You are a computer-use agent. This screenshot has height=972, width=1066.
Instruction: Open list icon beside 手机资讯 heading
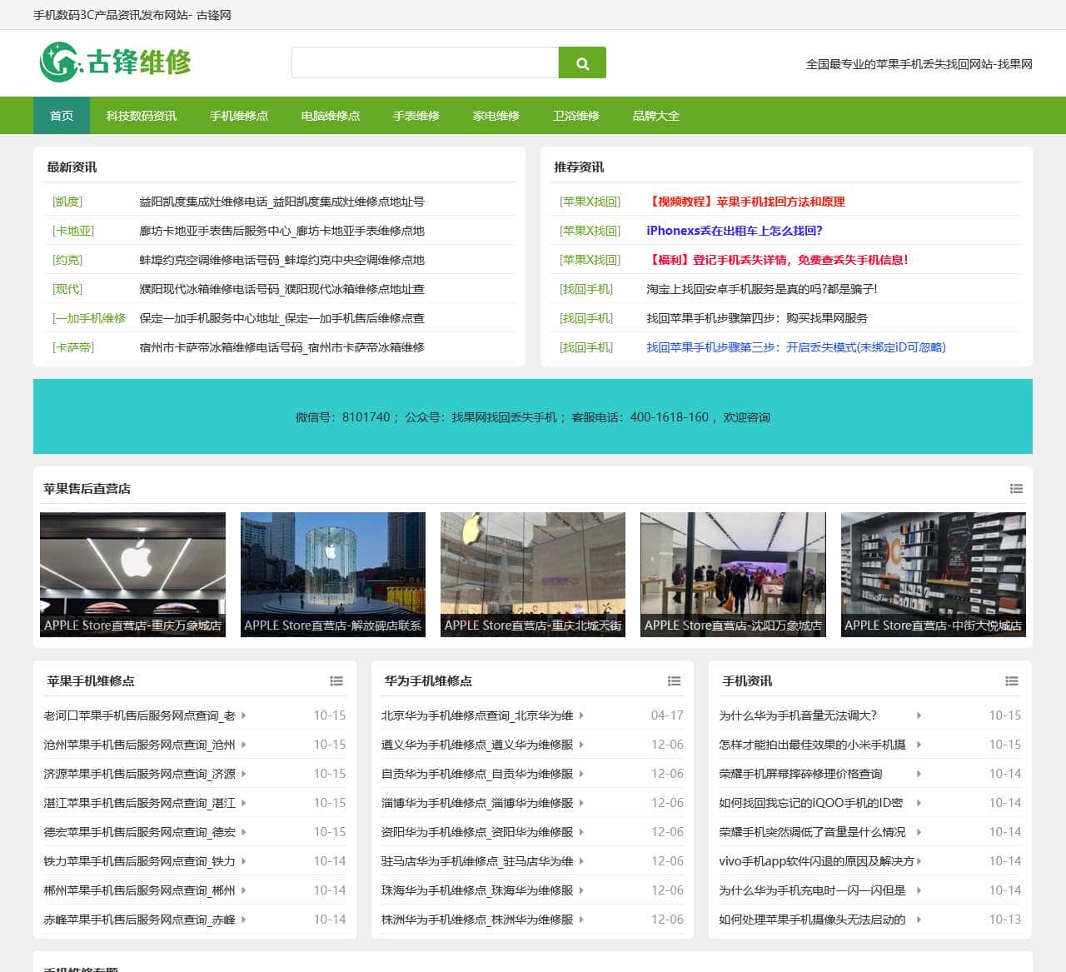pyautogui.click(x=1012, y=681)
